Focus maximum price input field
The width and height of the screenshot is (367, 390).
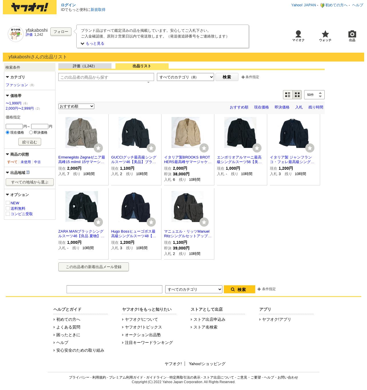40,126
